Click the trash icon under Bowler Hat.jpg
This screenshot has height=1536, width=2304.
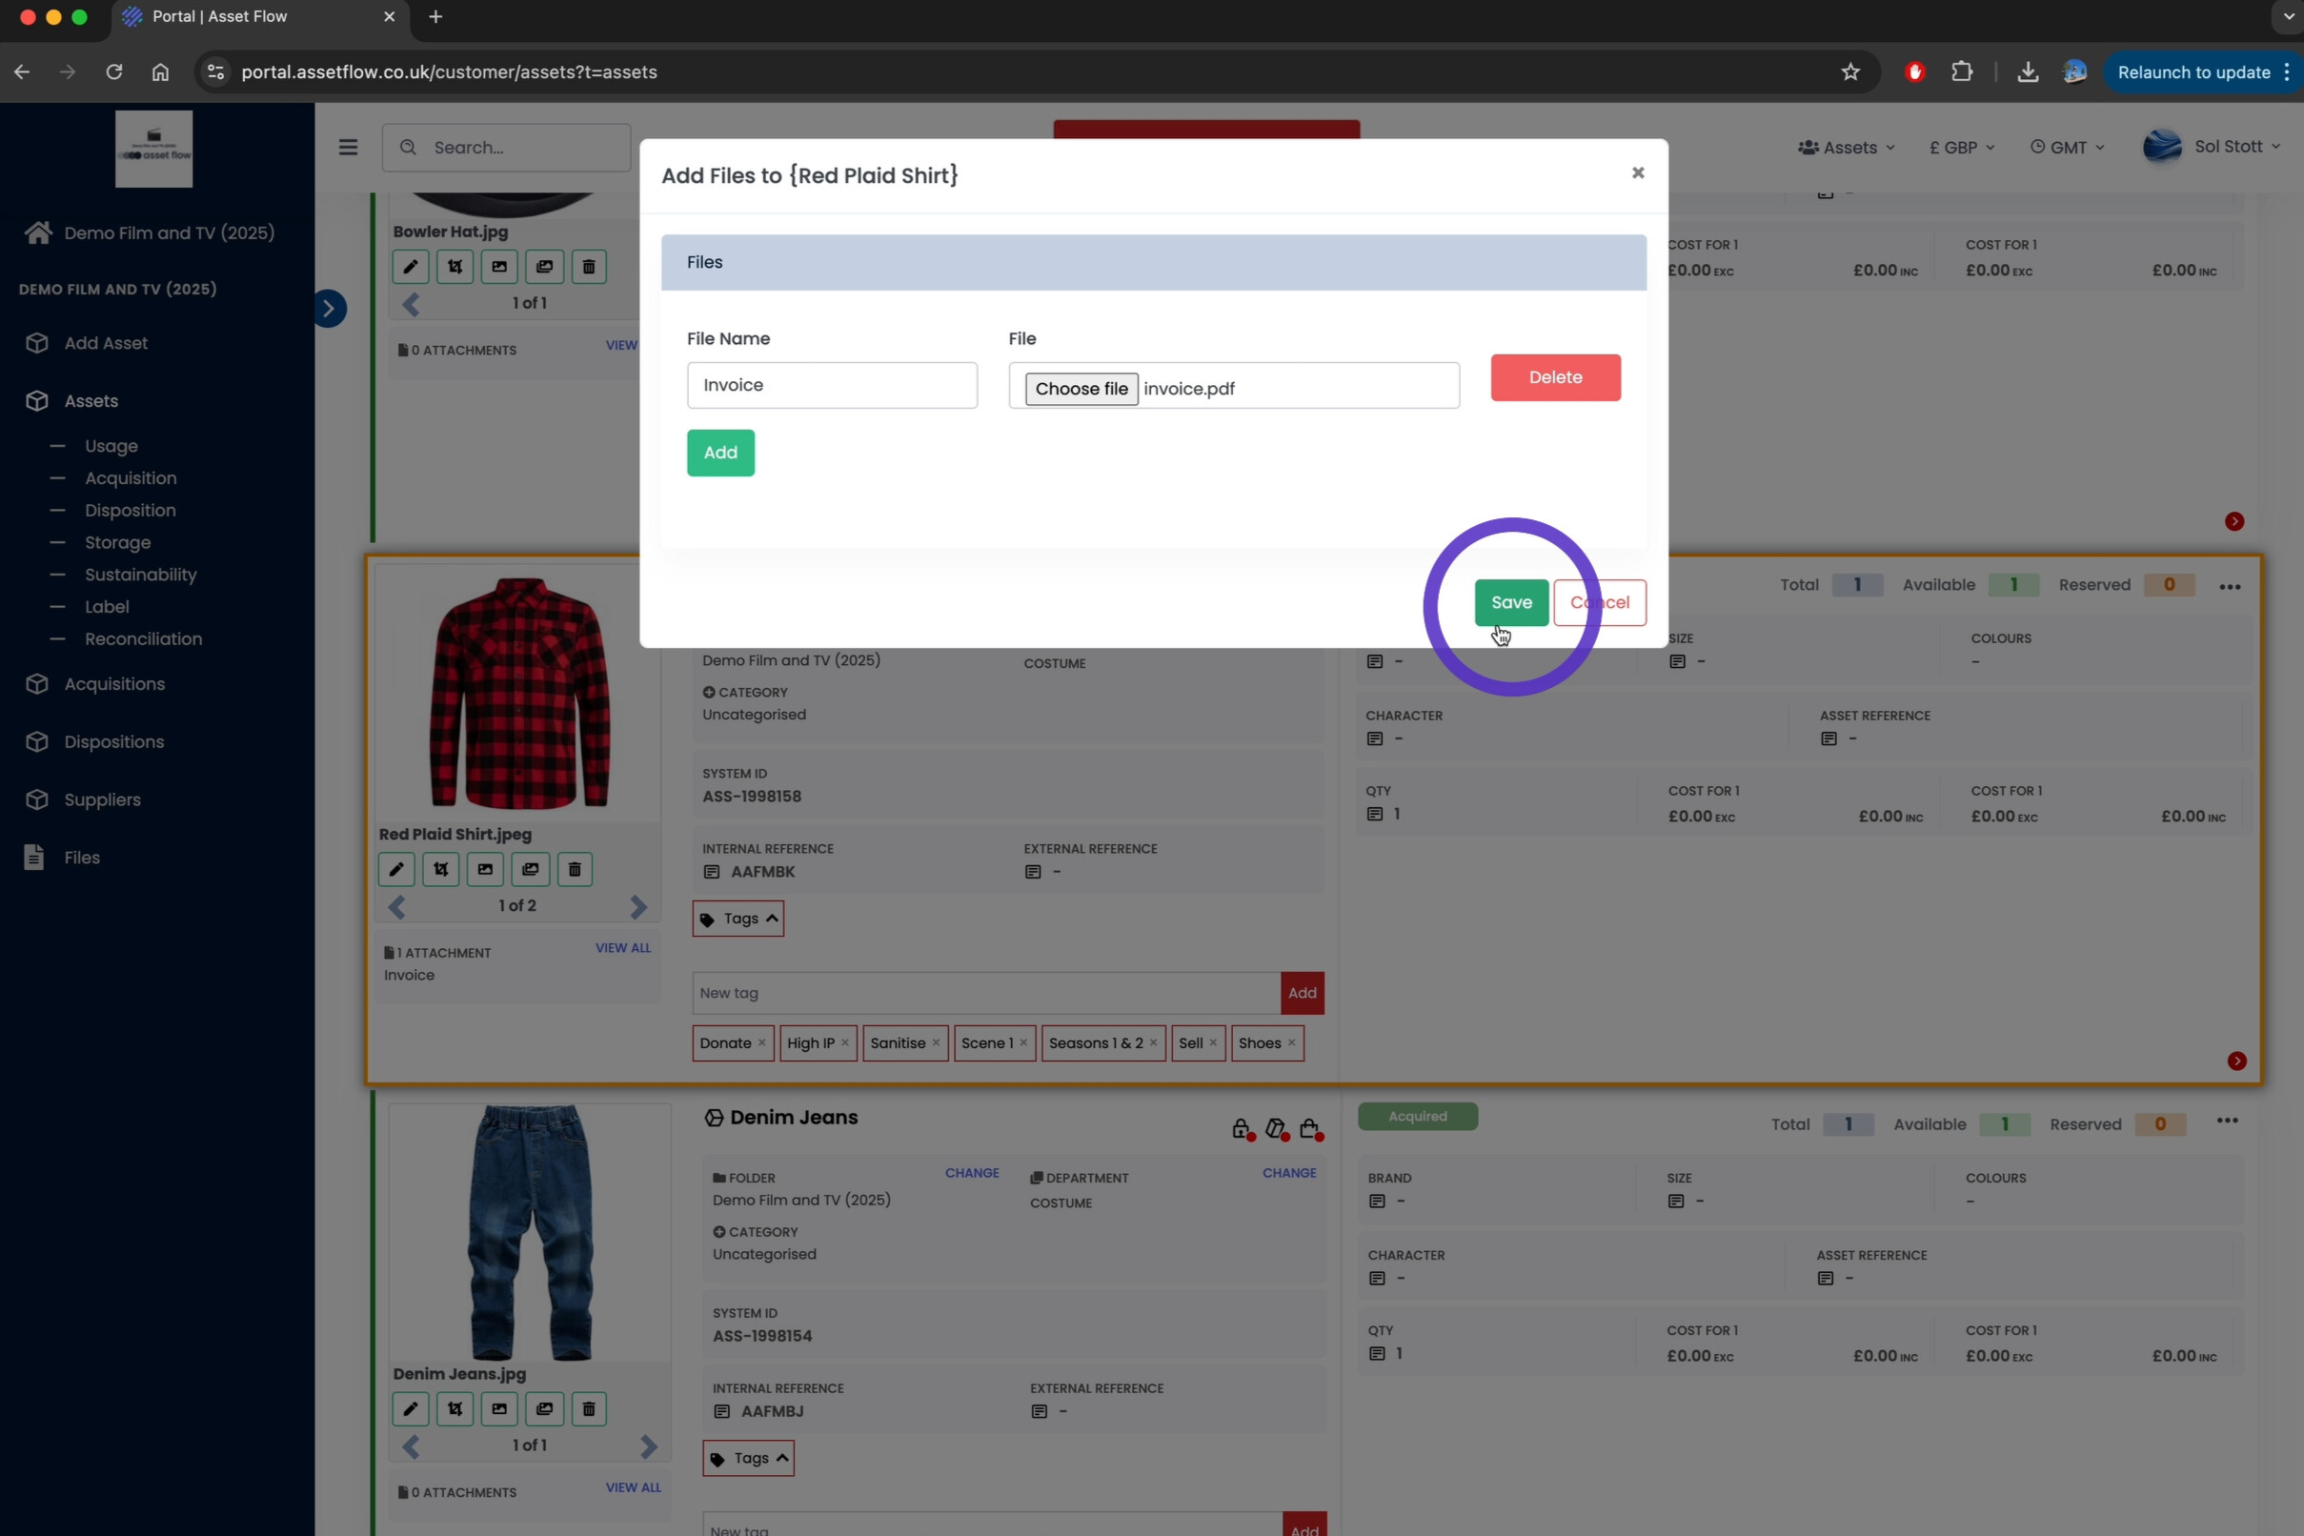(589, 267)
